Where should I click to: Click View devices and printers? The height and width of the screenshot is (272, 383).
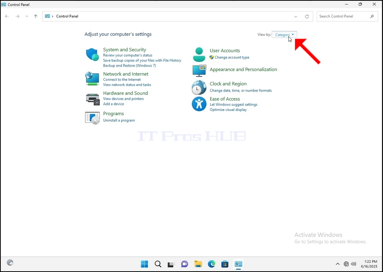(x=123, y=99)
